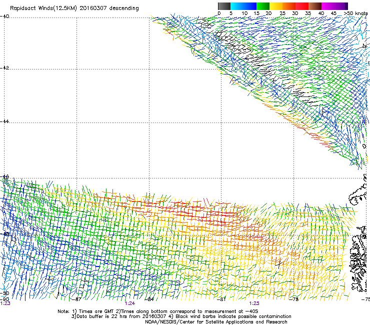This screenshot has height=325, width=370.
Task: Click the orange 25-30 knots legend segment
Action: click(289, 6)
